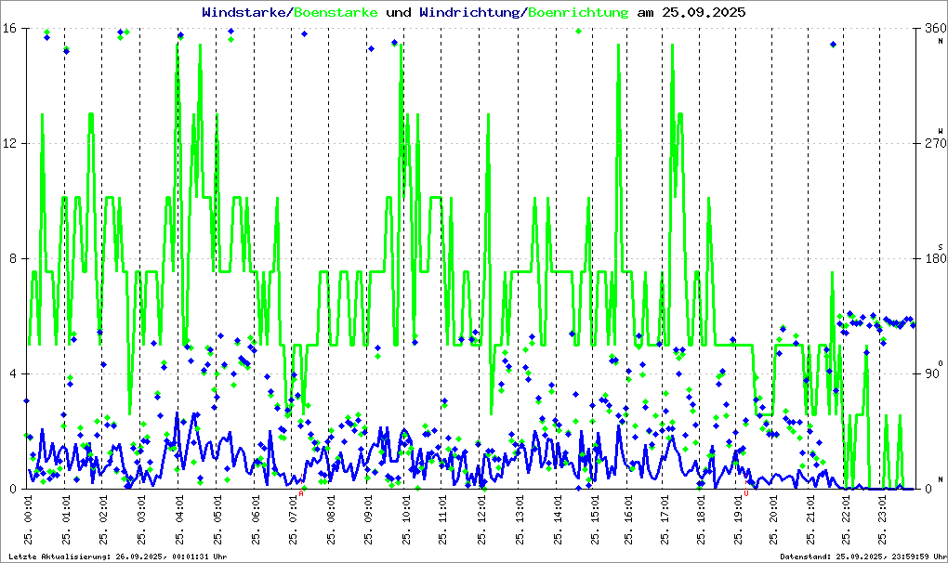Click time axis label '25. 03:01'
This screenshot has width=948, height=563.
point(141,520)
